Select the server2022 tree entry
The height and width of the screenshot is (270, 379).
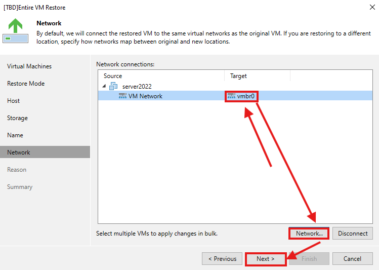137,86
